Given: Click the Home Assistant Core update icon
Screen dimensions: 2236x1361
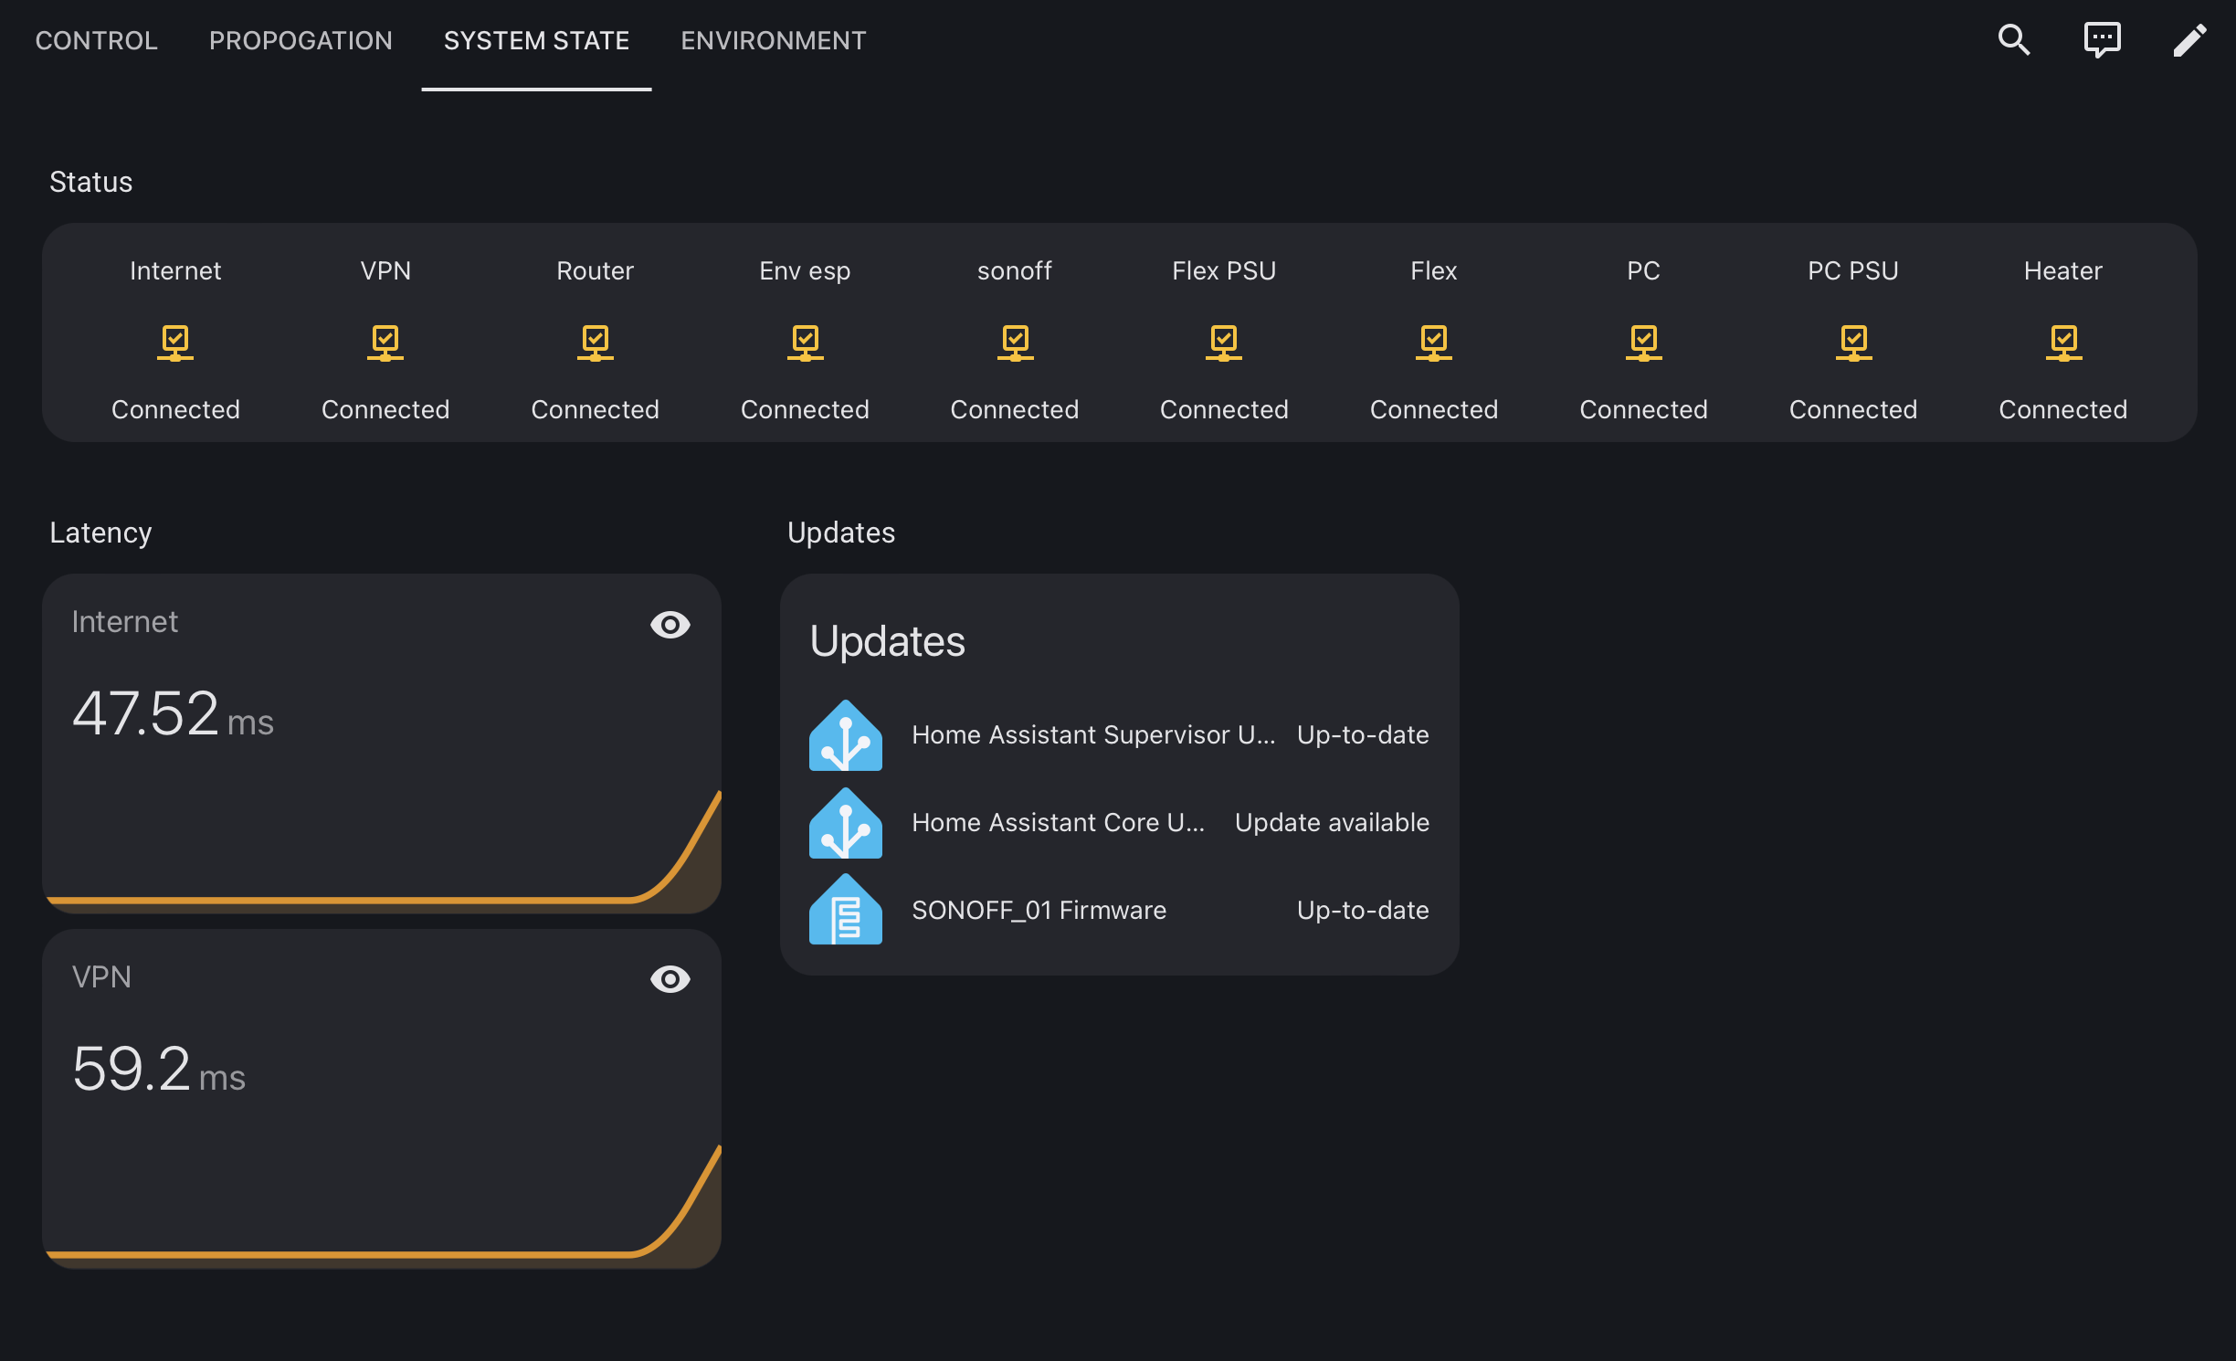Looking at the screenshot, I should [846, 823].
